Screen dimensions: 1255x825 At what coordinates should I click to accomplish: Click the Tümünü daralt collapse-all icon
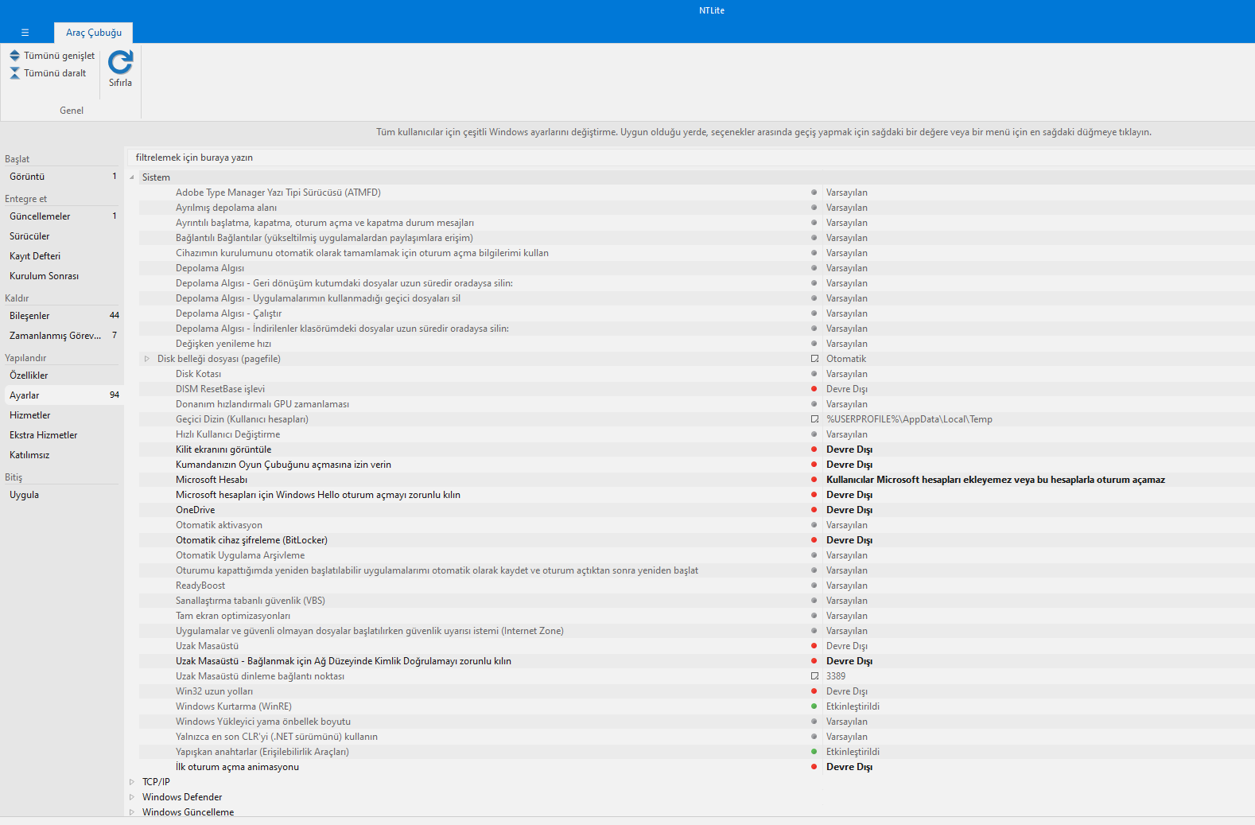pos(14,73)
